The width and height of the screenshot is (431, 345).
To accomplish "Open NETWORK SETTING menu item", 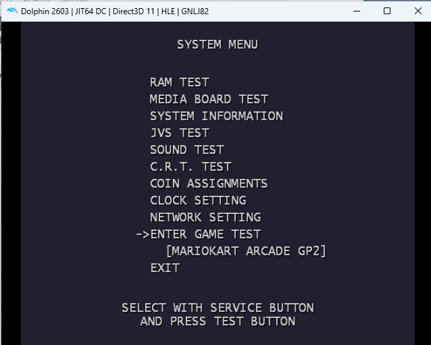I will click(x=205, y=217).
